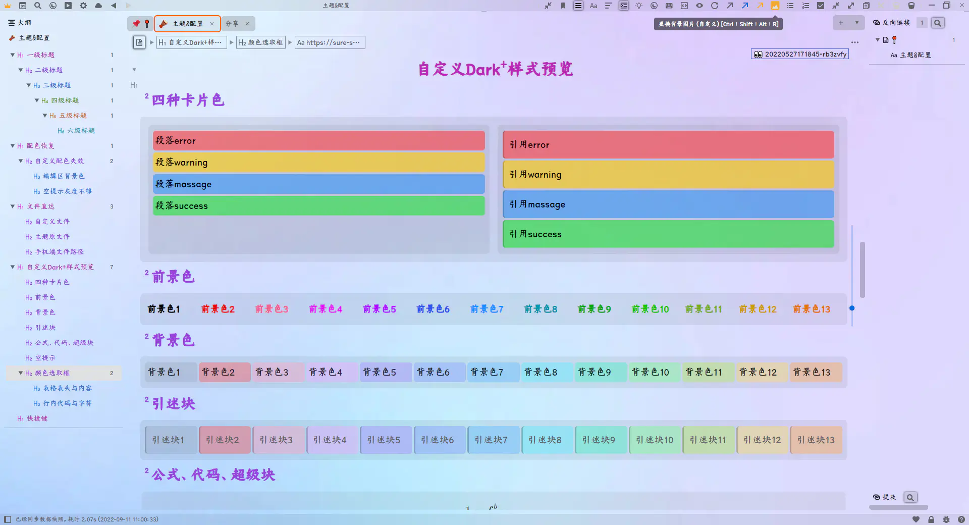
Task: Click the blue diagonal arrow icon
Action: click(745, 6)
